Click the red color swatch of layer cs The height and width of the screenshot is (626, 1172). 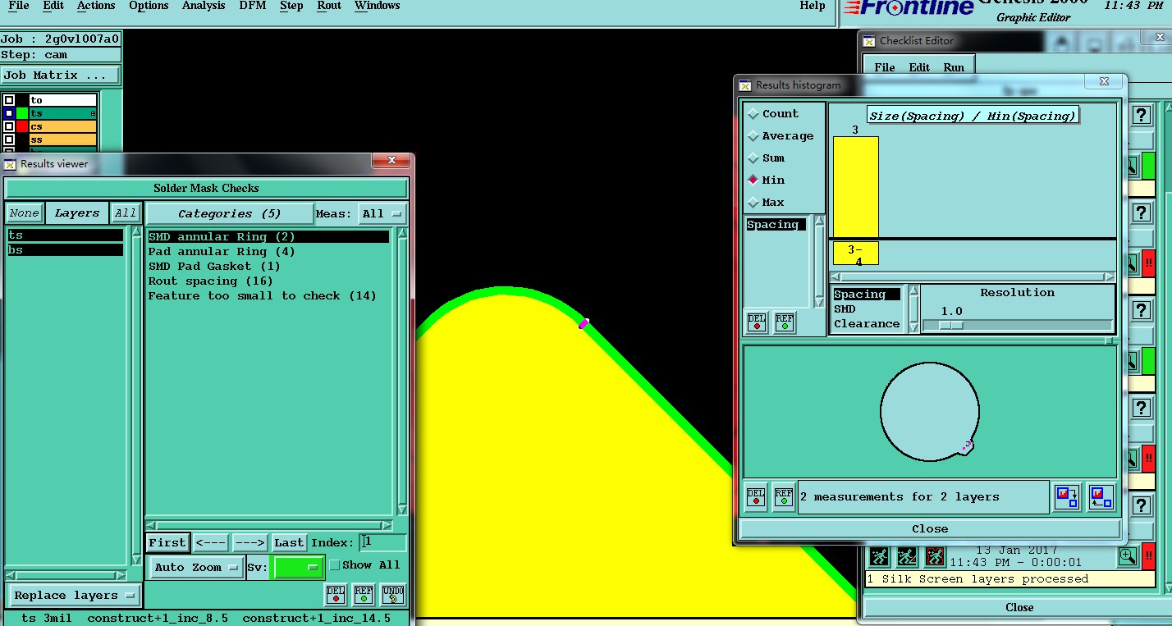click(x=22, y=126)
